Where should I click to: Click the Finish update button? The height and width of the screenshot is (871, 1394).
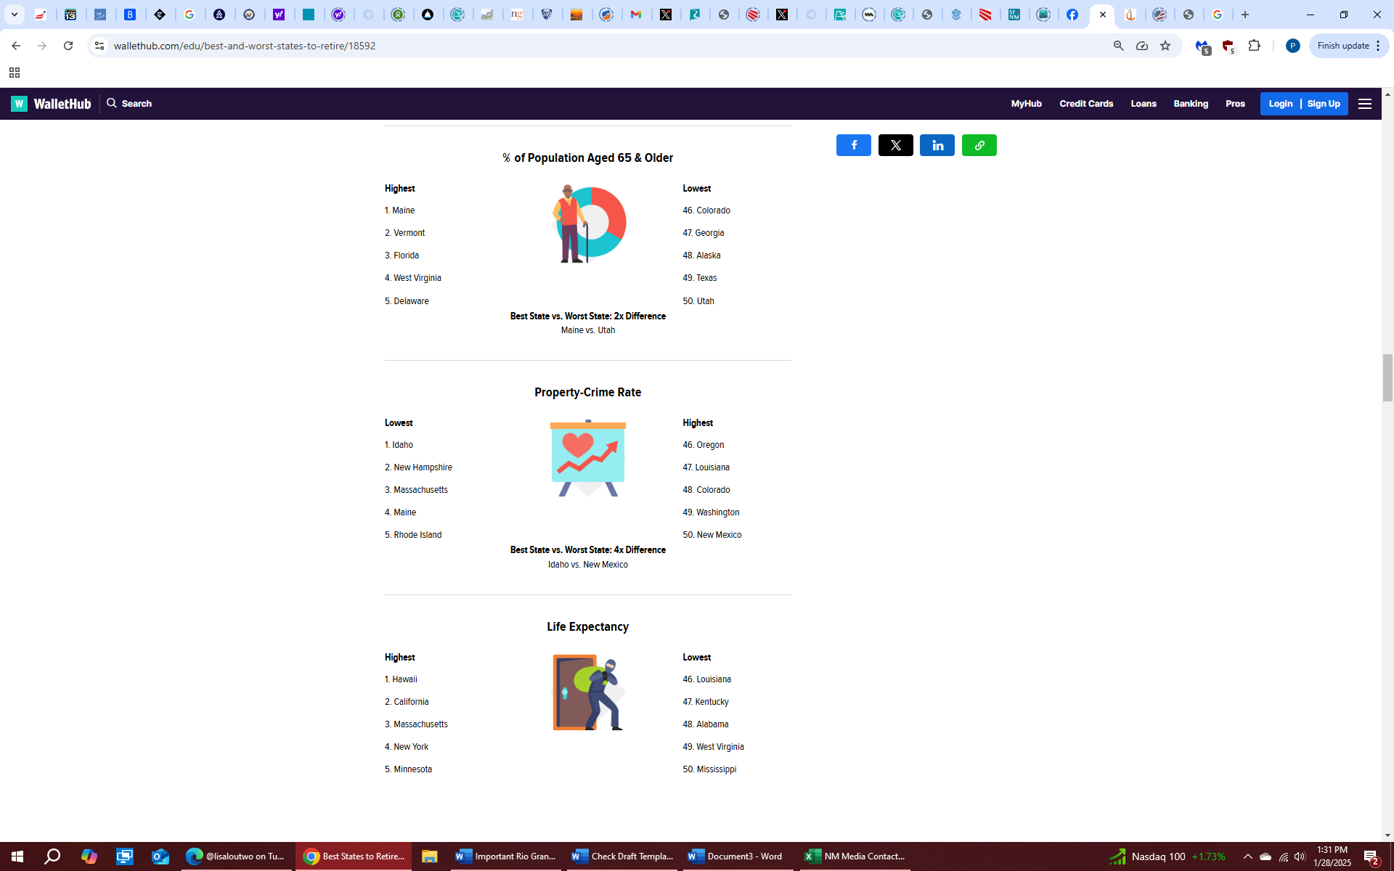point(1342,46)
